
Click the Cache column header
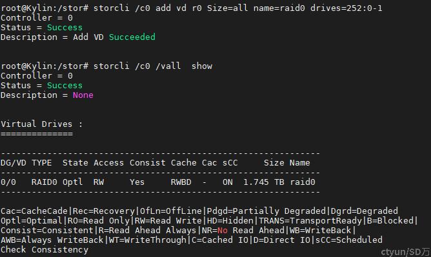click(x=184, y=163)
